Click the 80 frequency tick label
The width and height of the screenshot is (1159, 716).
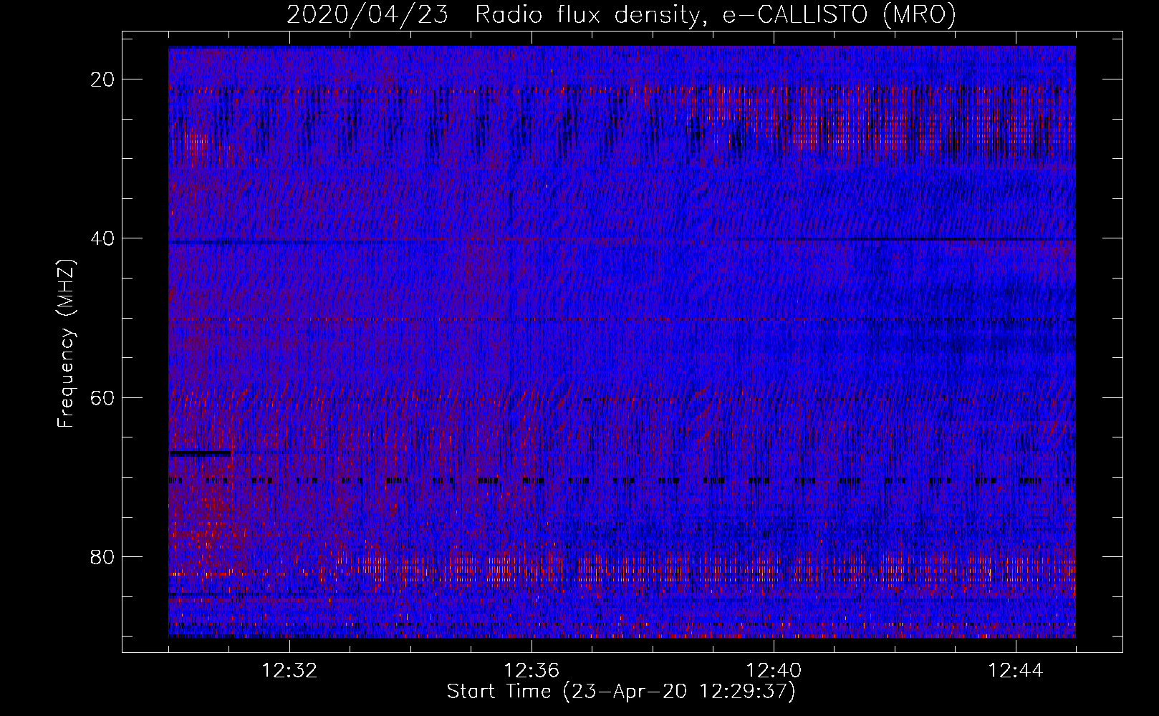click(103, 556)
